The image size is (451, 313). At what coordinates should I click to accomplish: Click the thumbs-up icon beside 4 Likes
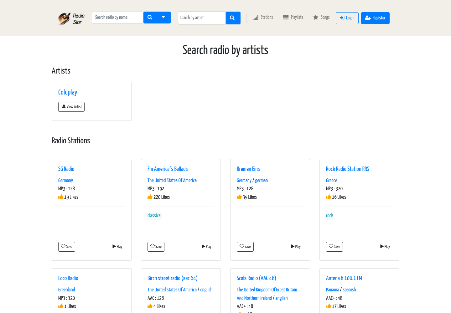coord(150,306)
